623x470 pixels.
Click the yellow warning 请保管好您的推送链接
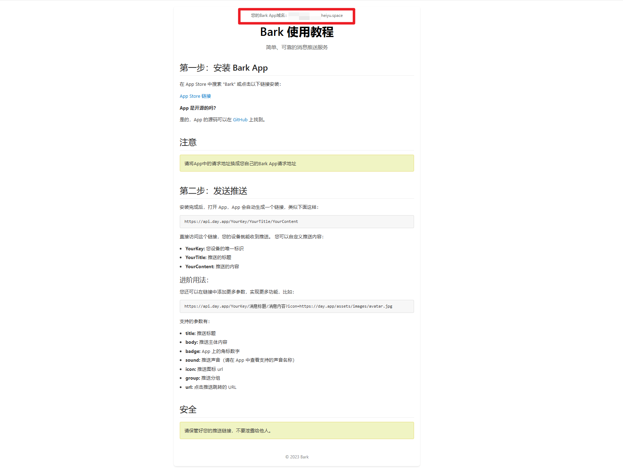point(297,431)
